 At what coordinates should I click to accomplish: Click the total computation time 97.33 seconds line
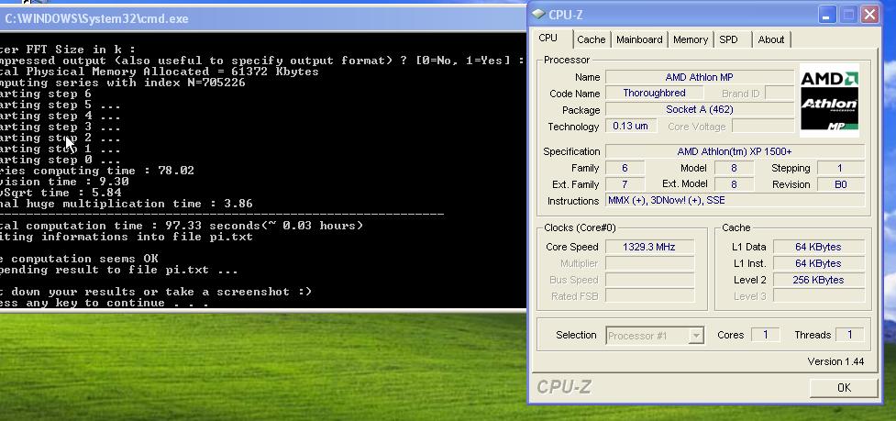182,226
